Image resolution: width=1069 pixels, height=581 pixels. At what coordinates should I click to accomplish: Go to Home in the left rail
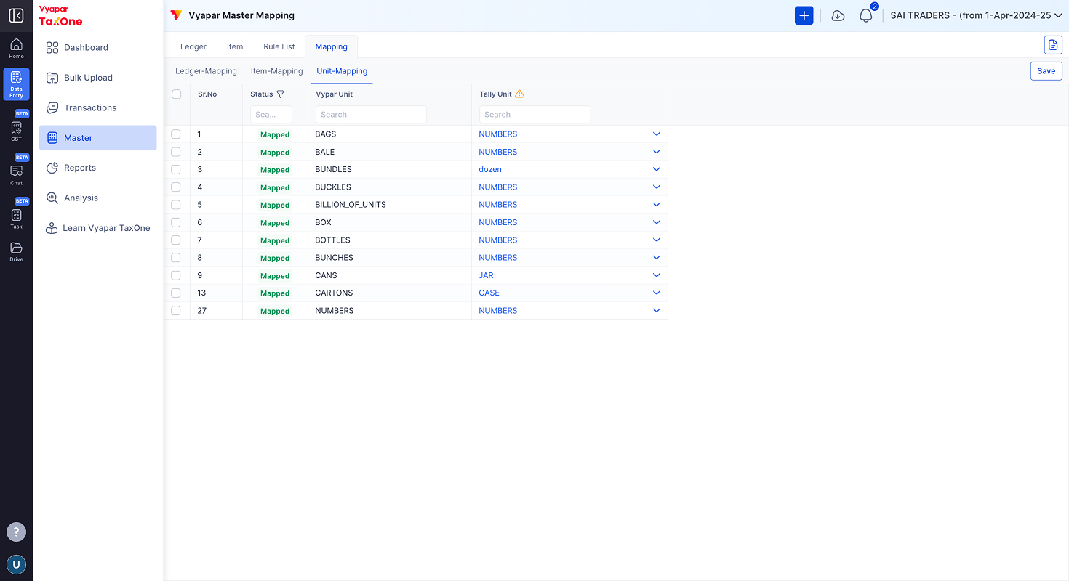[16, 49]
